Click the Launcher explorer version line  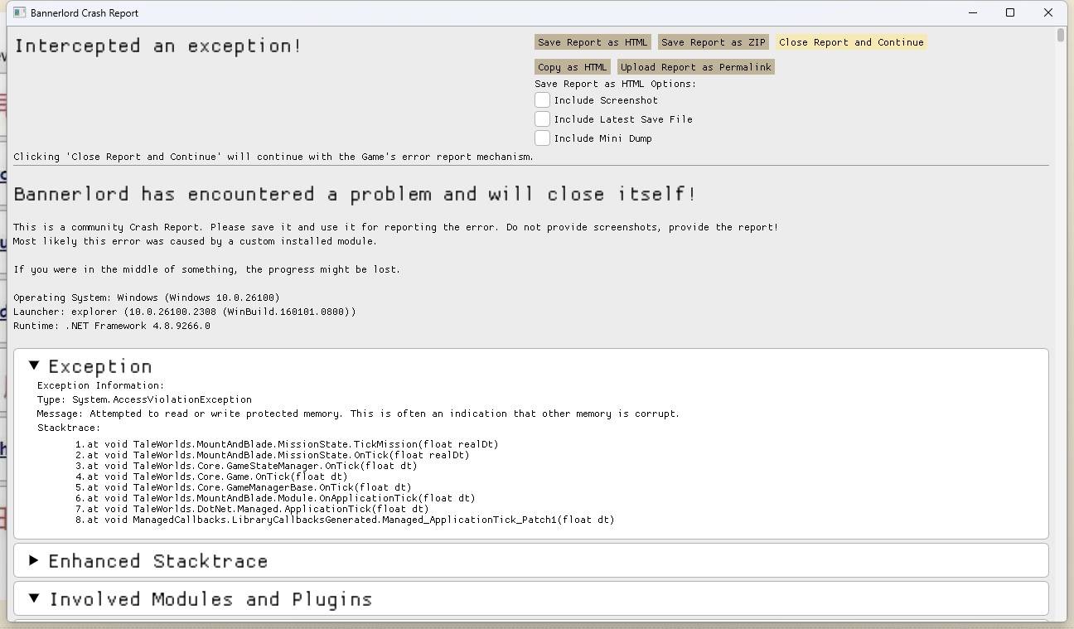[x=185, y=312]
